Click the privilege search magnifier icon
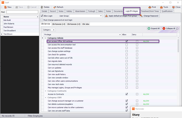Screen dimensions: 182x118 pos(177,29)
